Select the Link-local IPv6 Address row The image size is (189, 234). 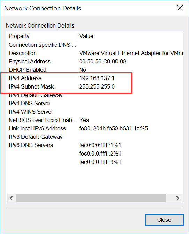(95, 128)
